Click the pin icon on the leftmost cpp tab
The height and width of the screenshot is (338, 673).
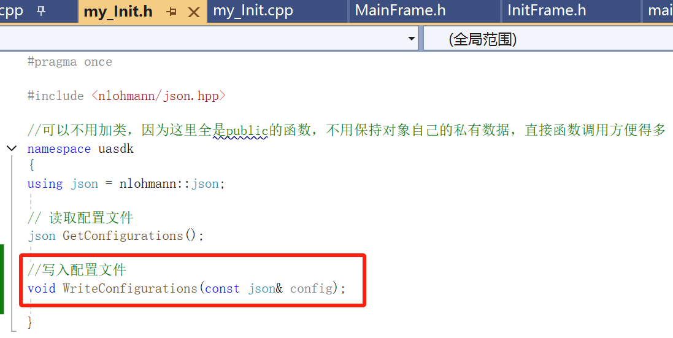point(41,11)
